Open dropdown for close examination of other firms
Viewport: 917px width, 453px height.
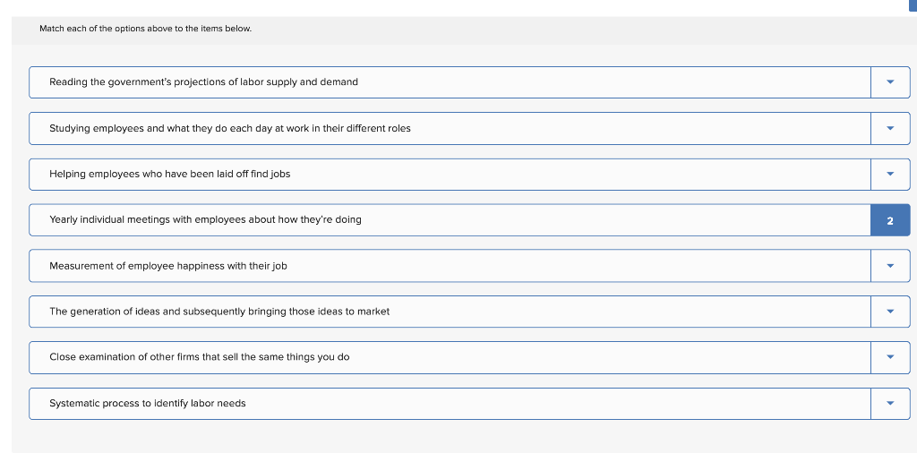coord(889,357)
